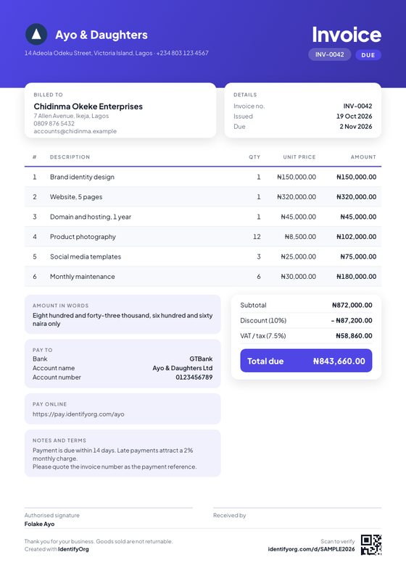Click the Brand identity design row description
The height and width of the screenshot is (573, 406).
[83, 177]
